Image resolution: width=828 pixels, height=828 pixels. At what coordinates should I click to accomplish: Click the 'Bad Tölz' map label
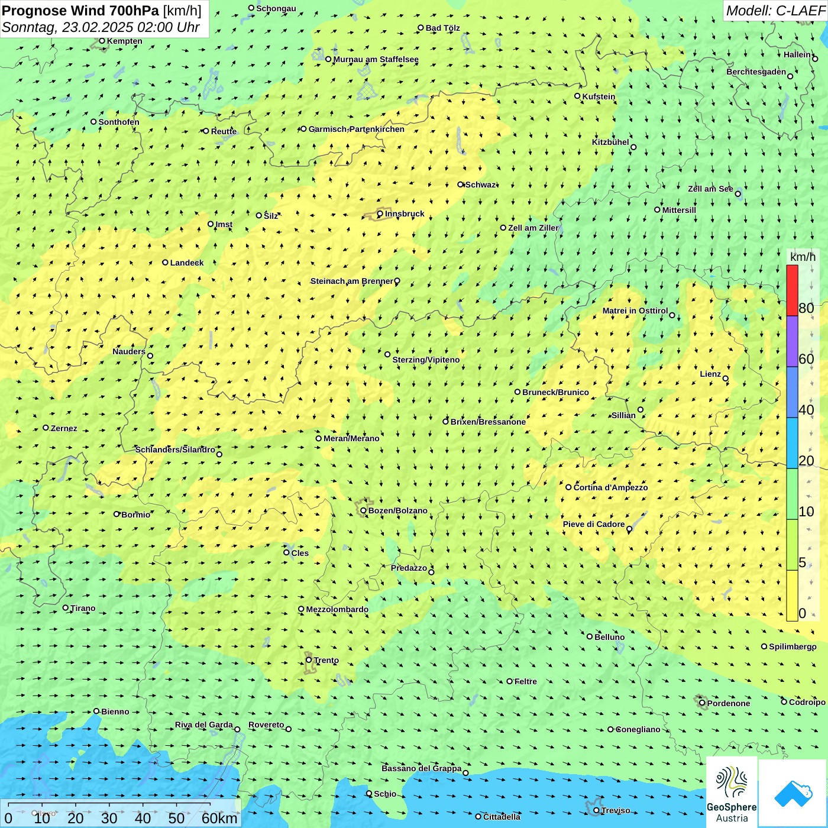[x=443, y=28]
